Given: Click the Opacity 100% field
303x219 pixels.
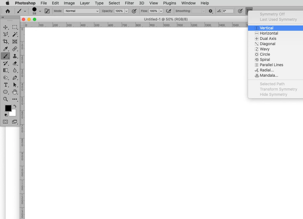Looking at the screenshot, I should click(119, 11).
